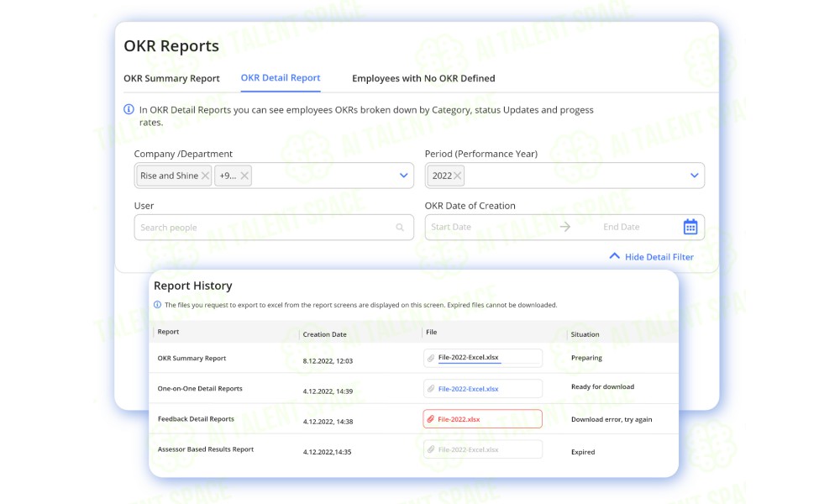Click the OKR Reports page heading

click(x=171, y=46)
